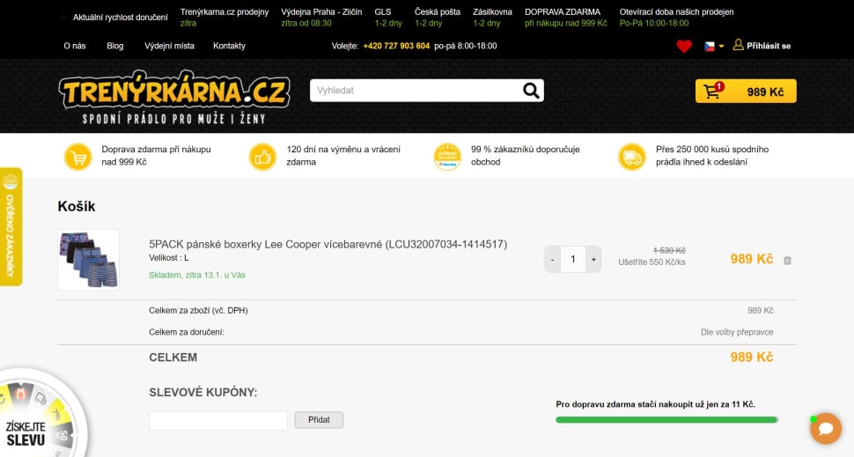854x457 pixels.
Task: Click the Heureka verified badge icon
Action: click(x=447, y=157)
